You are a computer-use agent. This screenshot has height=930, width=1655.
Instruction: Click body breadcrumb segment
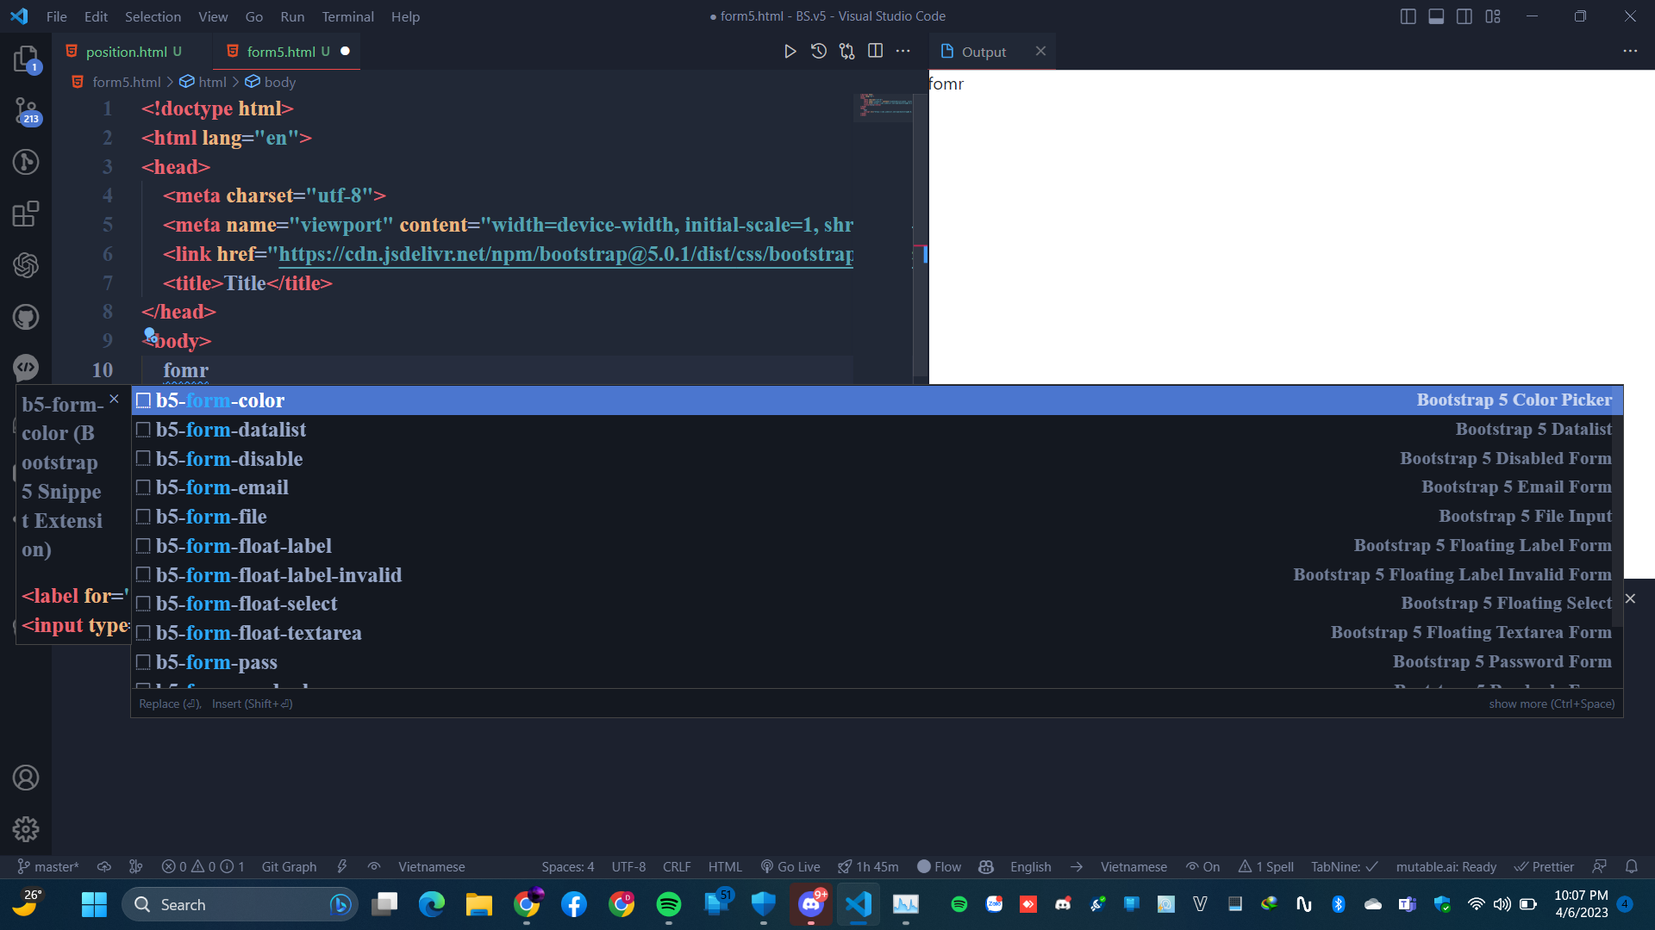click(x=279, y=82)
